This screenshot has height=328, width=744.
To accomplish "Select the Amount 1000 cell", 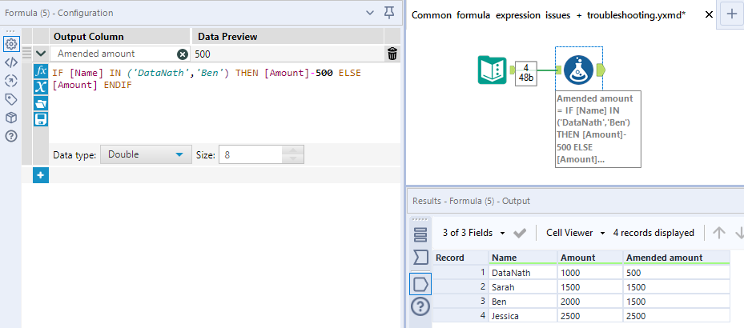I will pyautogui.click(x=590, y=273).
